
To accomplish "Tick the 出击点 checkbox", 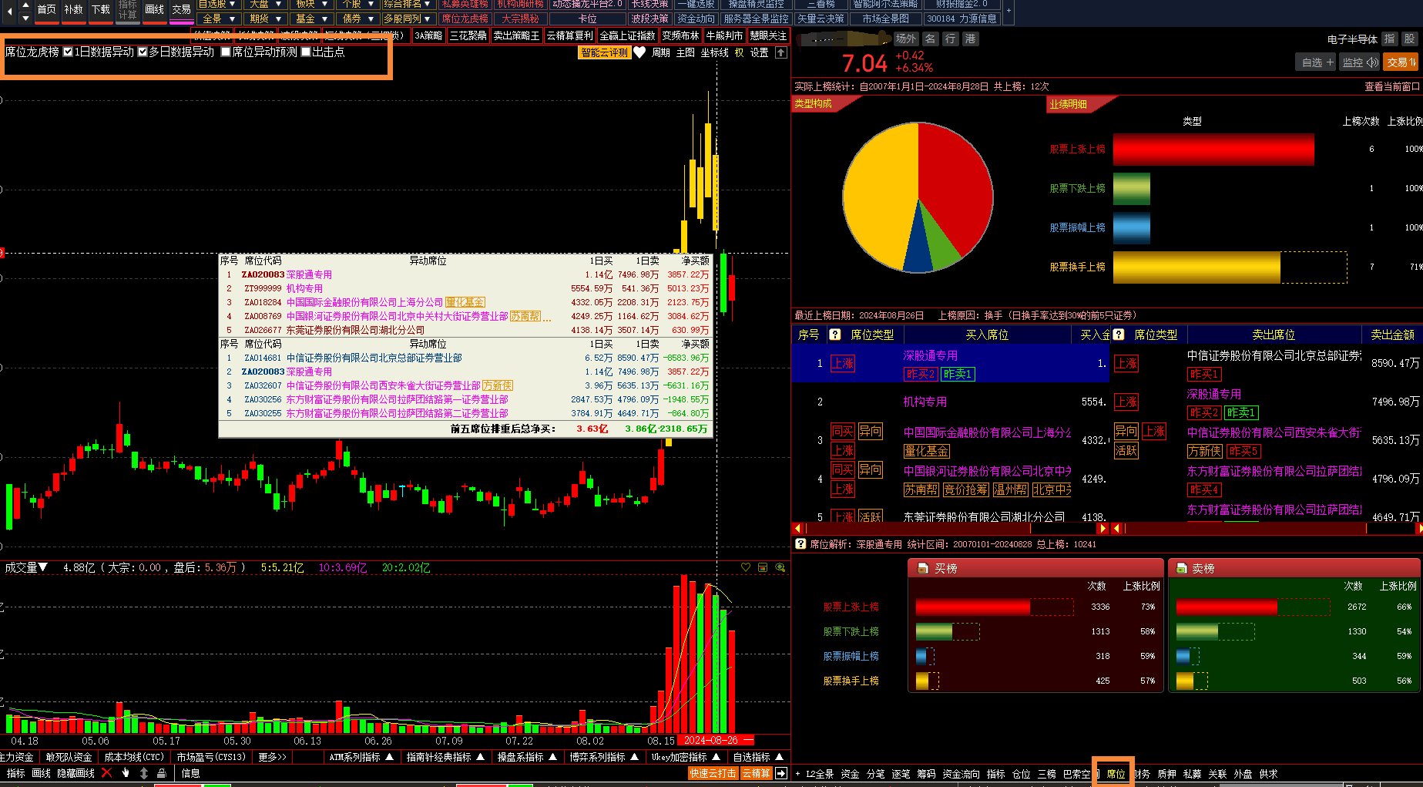I will click(x=306, y=52).
